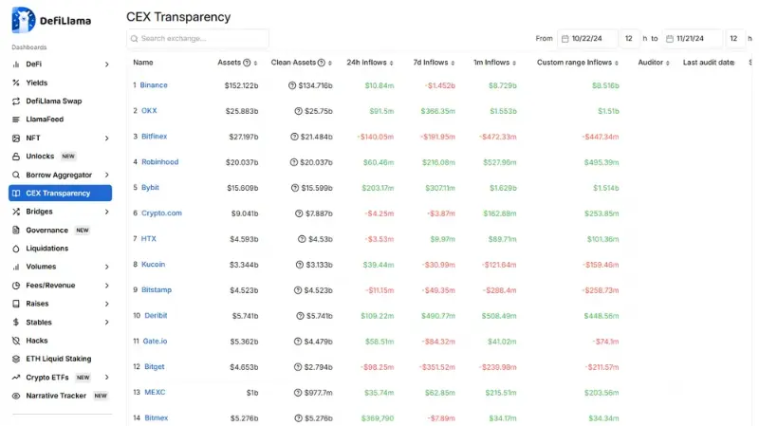Viewport: 759px width, 426px height.
Task: Click the DeFi bar chart icon
Action: (x=16, y=64)
